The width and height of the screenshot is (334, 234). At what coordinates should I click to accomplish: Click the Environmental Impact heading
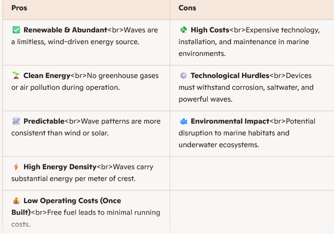click(230, 121)
